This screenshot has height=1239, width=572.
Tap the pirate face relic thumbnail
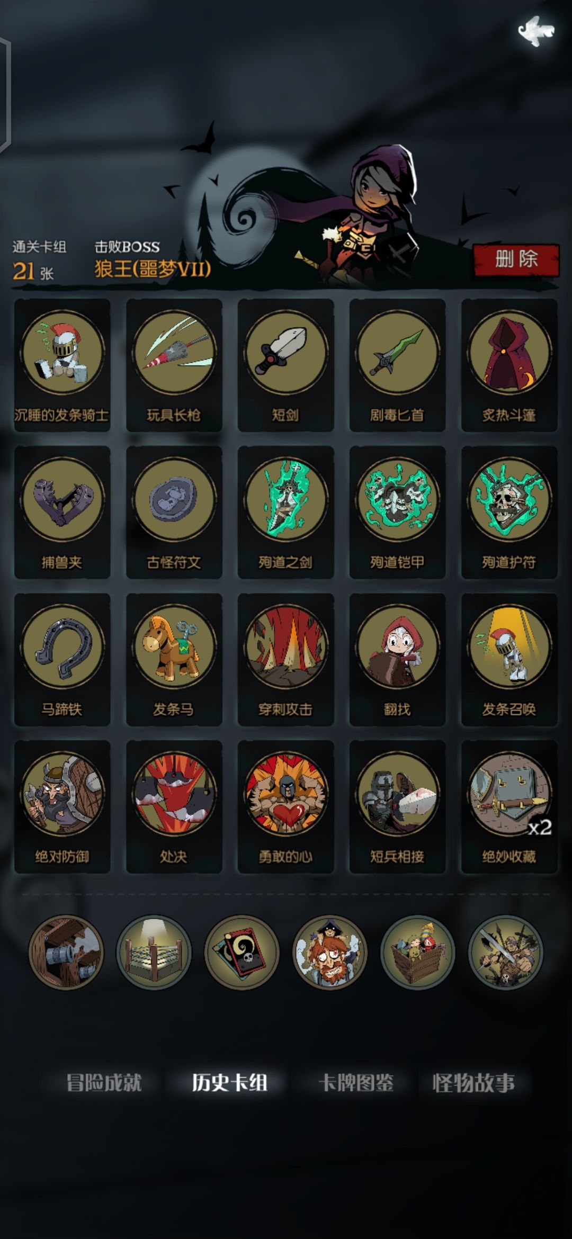[329, 952]
